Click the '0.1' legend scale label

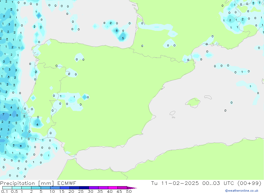point(4,191)
